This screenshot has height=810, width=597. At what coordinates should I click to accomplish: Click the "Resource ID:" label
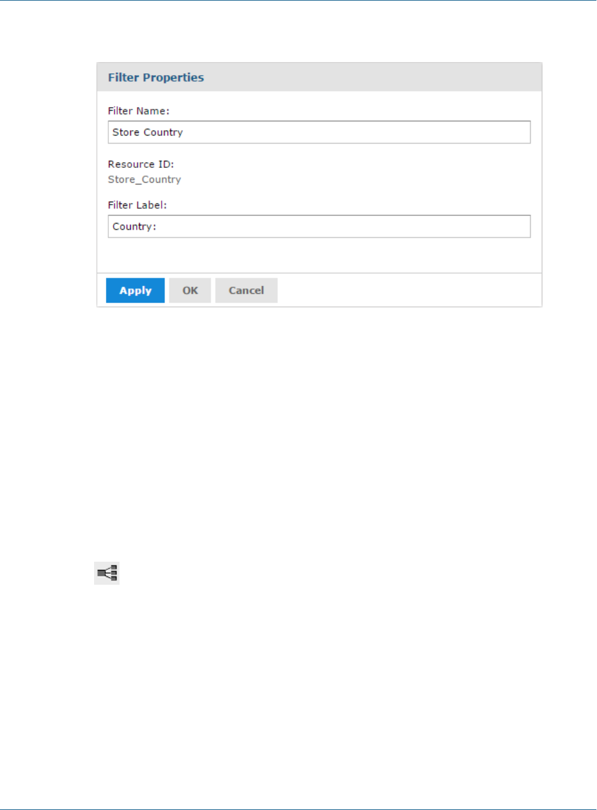click(x=141, y=164)
